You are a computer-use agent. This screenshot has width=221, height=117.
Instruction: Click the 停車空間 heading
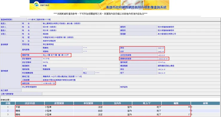coord(6,100)
